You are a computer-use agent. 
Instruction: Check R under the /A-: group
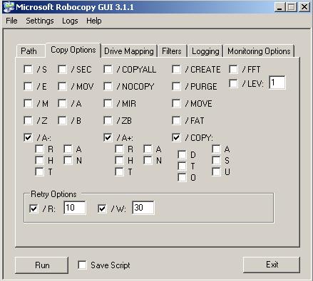40,149
